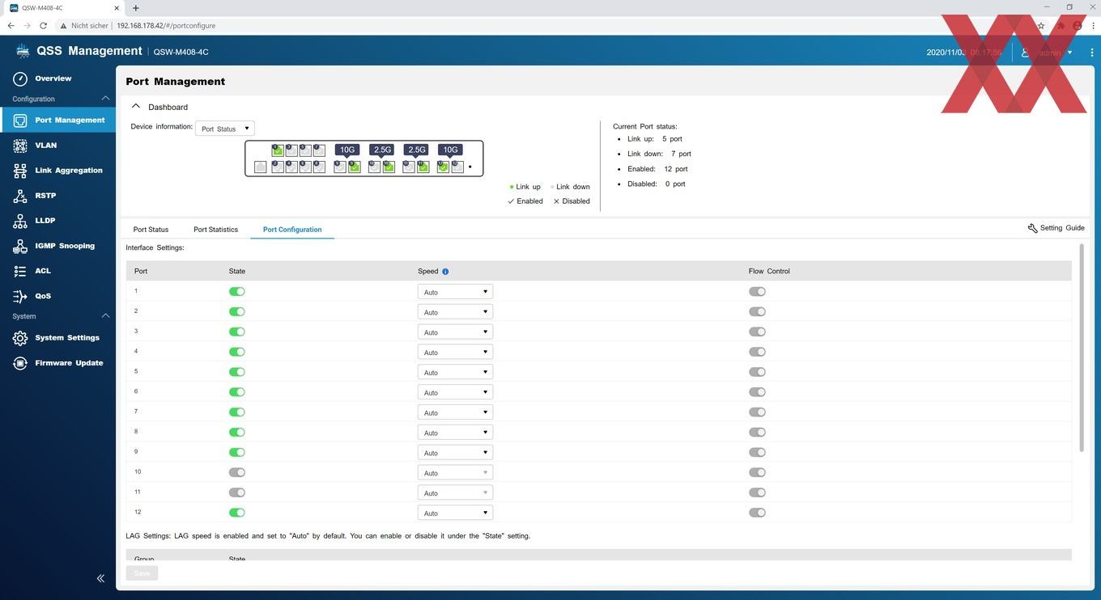This screenshot has height=600, width=1101.
Task: Open Speed dropdown for port 12
Action: pos(455,513)
